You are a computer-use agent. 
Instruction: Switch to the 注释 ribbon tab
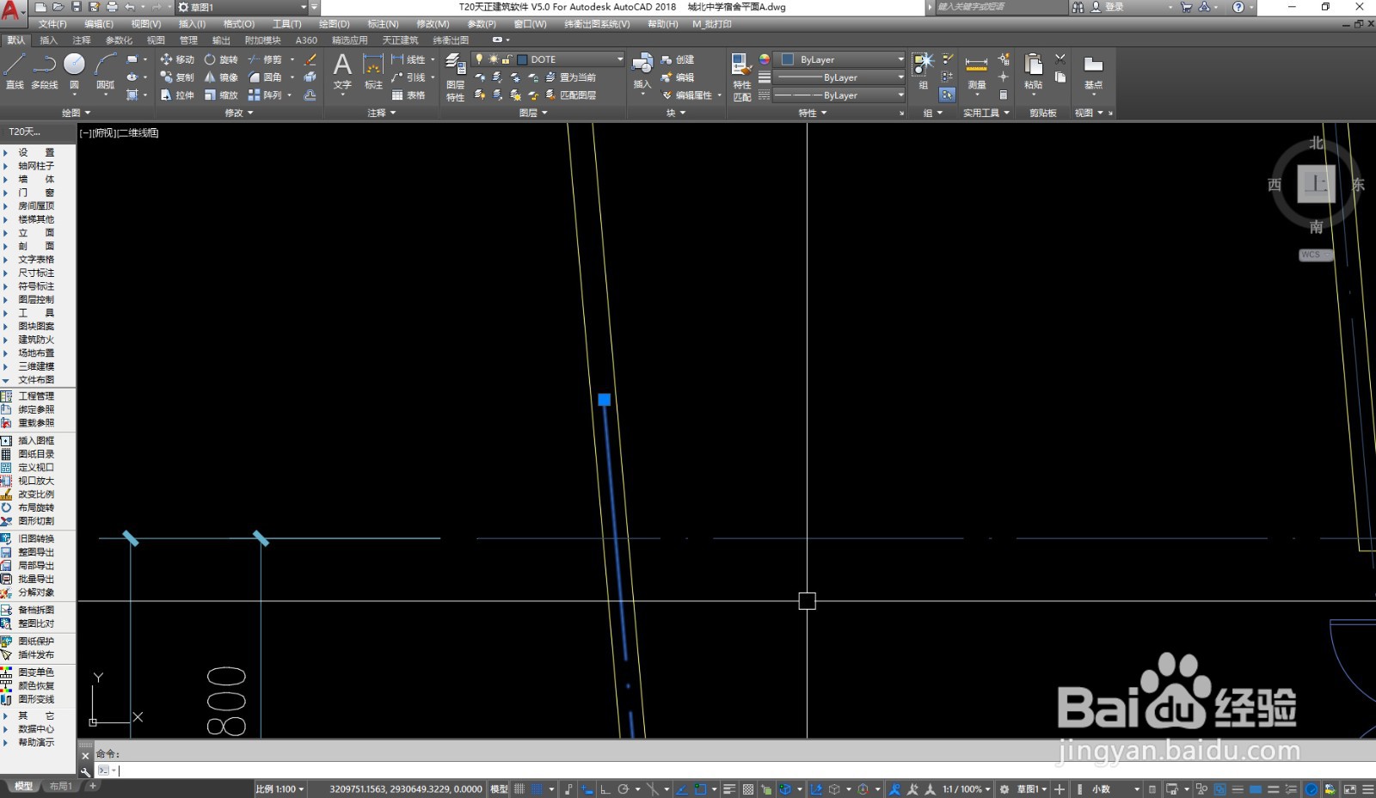click(x=82, y=40)
